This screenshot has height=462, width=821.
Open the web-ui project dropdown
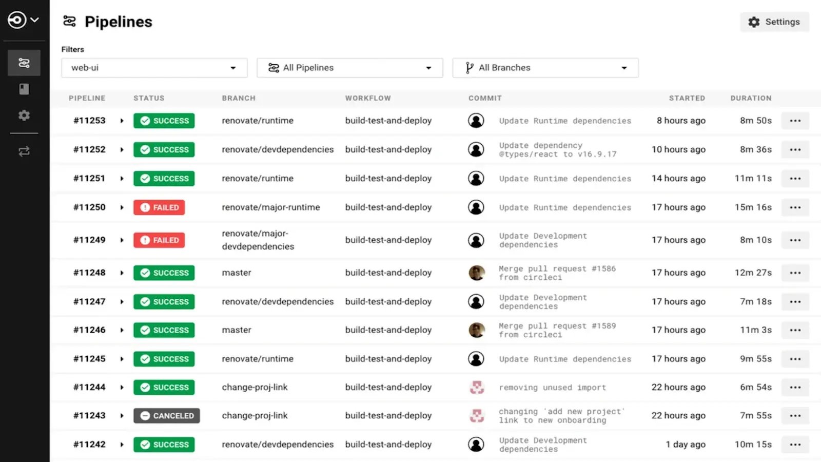coord(154,67)
